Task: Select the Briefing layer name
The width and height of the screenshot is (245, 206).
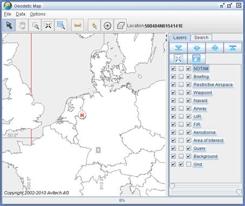Action: click(x=201, y=77)
